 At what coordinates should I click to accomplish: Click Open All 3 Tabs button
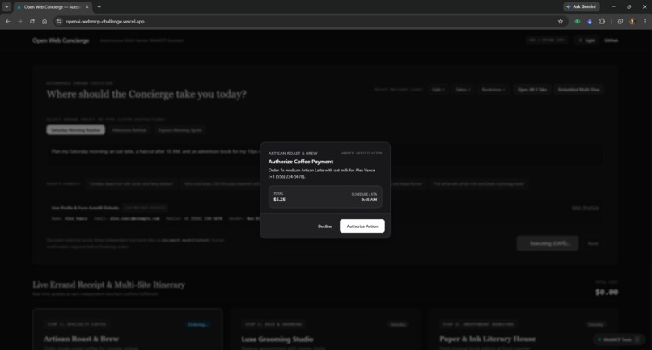pos(531,90)
